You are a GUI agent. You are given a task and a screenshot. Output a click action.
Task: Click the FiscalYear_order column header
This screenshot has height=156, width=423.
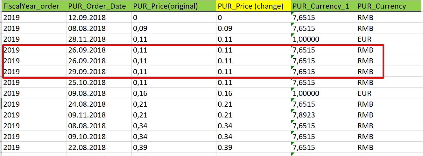[31, 6]
